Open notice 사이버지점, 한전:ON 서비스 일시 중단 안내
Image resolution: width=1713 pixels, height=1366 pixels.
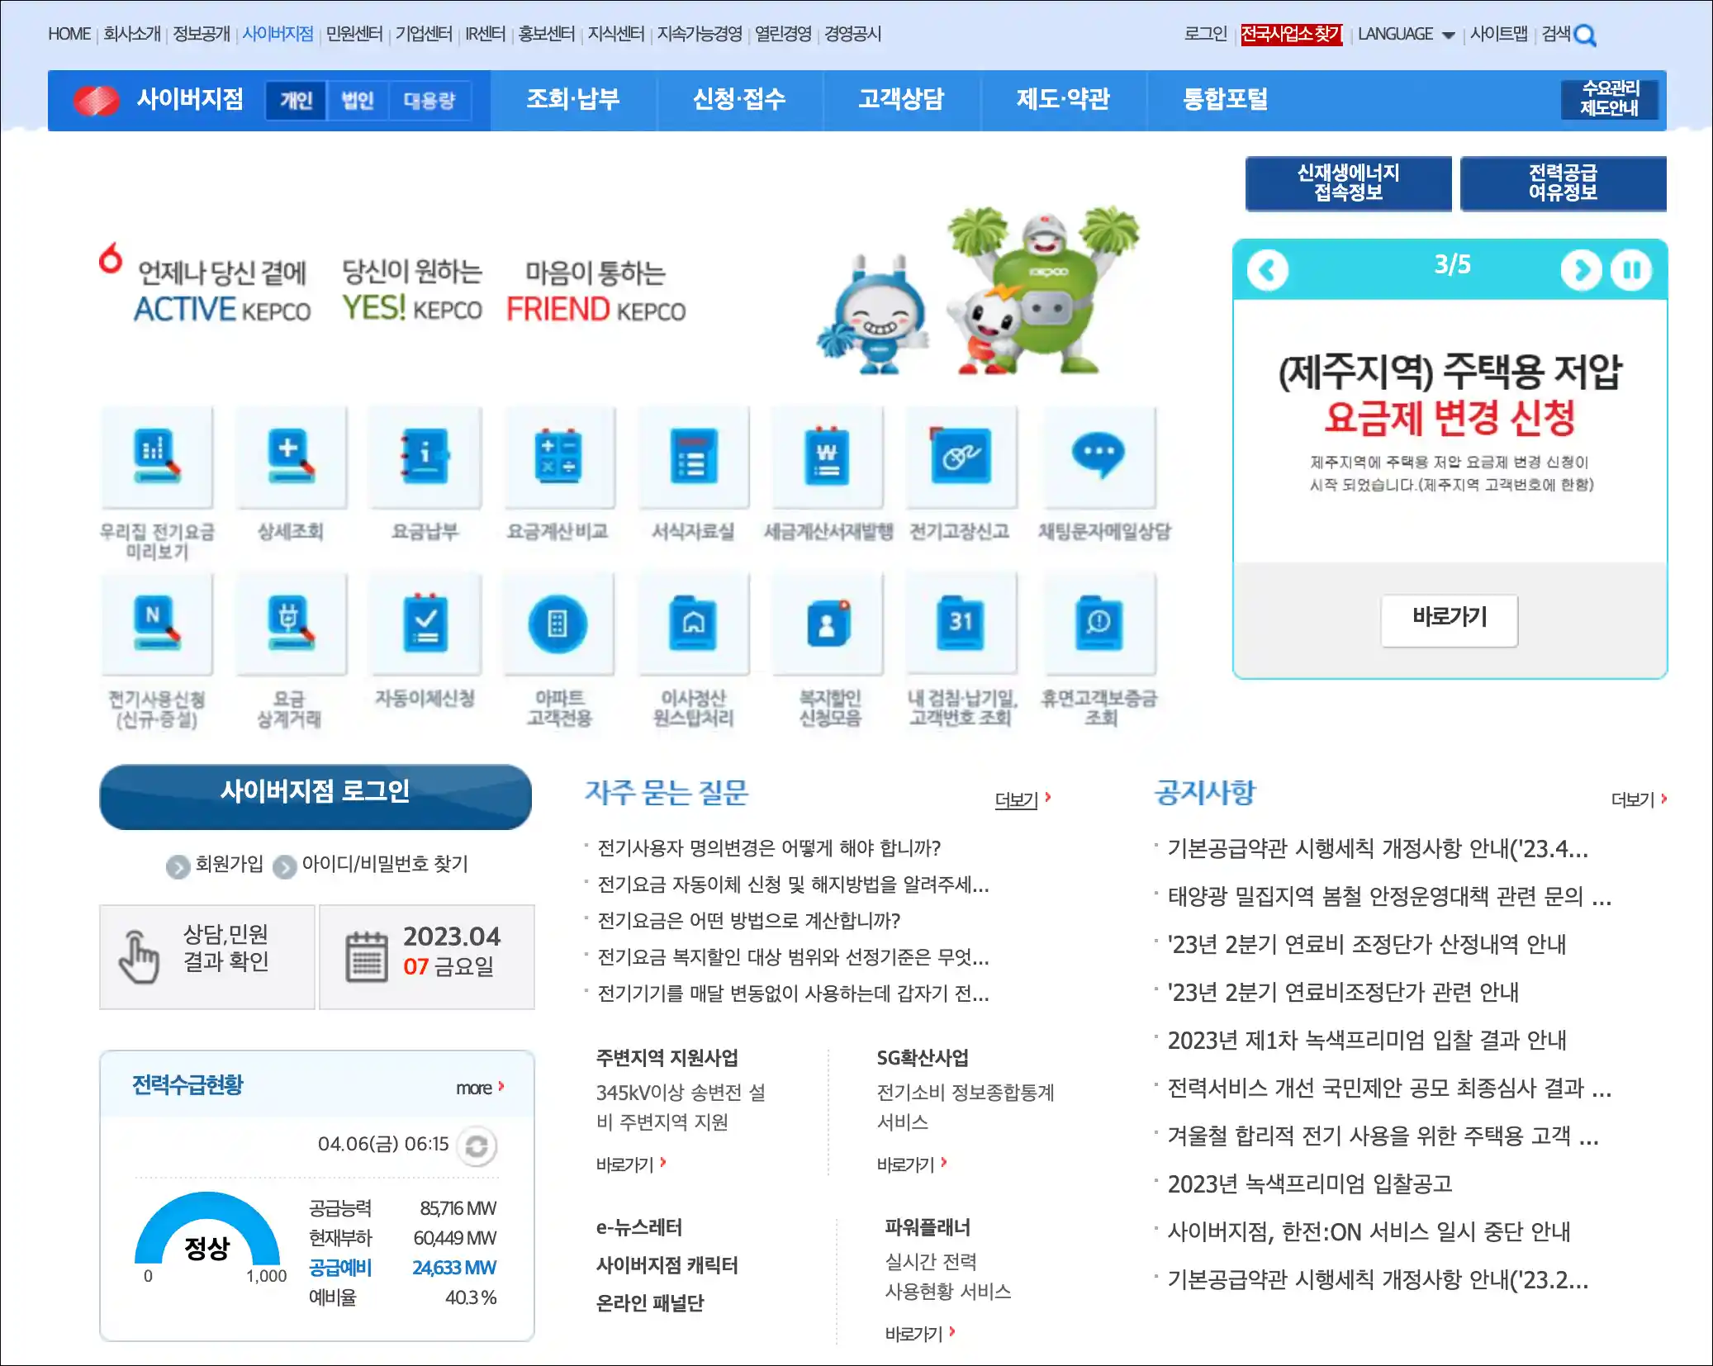(x=1369, y=1232)
